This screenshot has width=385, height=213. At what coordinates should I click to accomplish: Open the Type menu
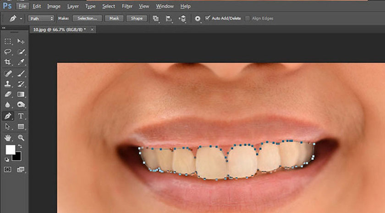click(90, 6)
